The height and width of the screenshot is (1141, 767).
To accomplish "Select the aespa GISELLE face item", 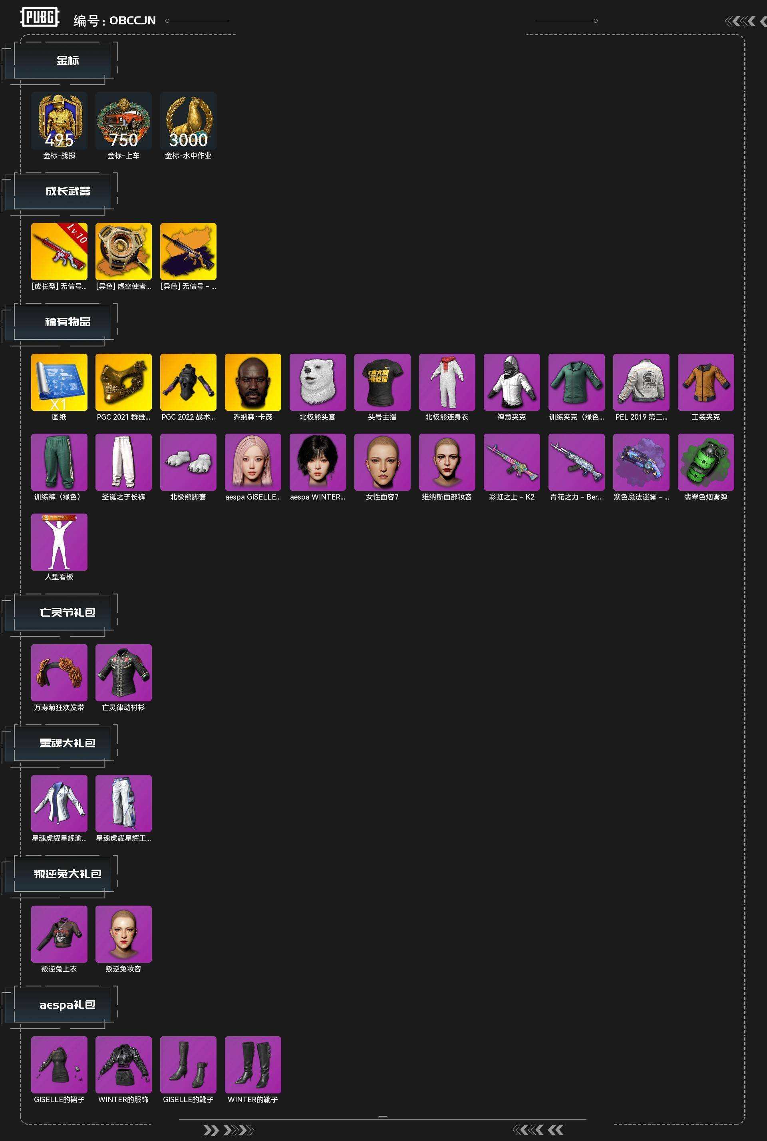I will (x=253, y=462).
